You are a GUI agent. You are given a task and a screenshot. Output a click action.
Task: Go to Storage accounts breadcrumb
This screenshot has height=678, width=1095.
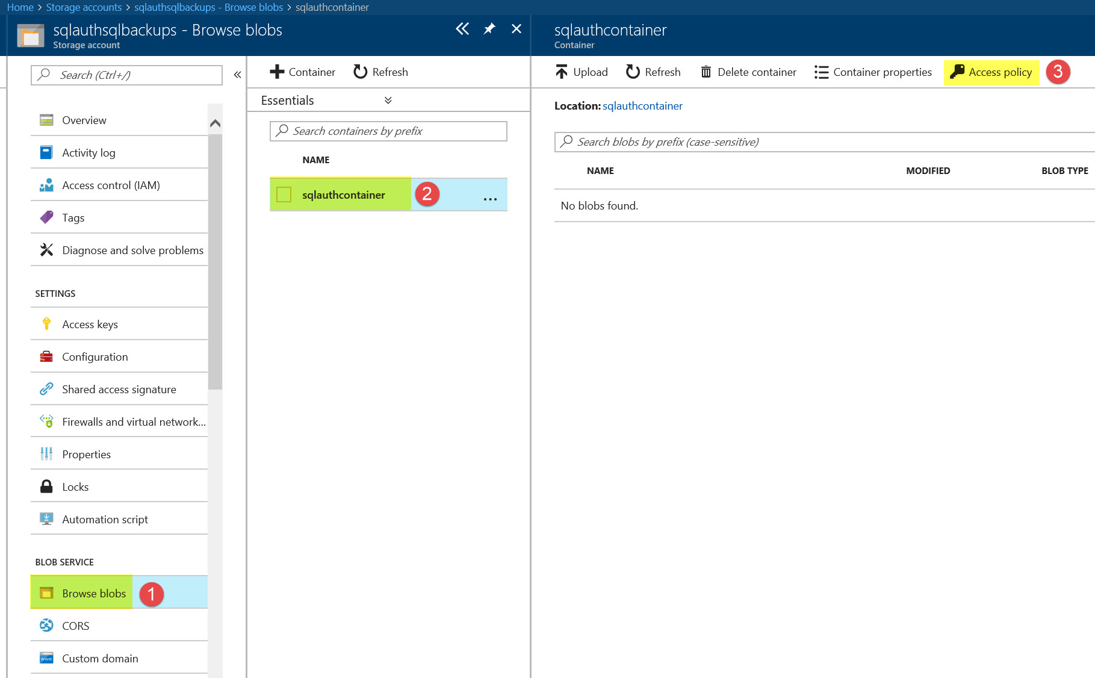coord(84,7)
